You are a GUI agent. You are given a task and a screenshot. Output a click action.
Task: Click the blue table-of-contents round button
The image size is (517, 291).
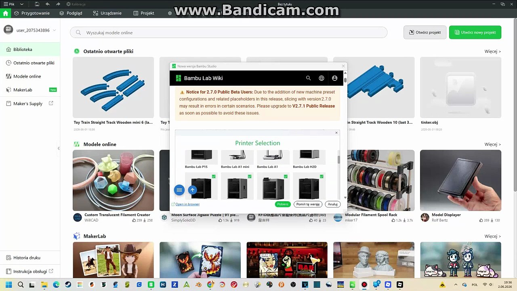179,190
